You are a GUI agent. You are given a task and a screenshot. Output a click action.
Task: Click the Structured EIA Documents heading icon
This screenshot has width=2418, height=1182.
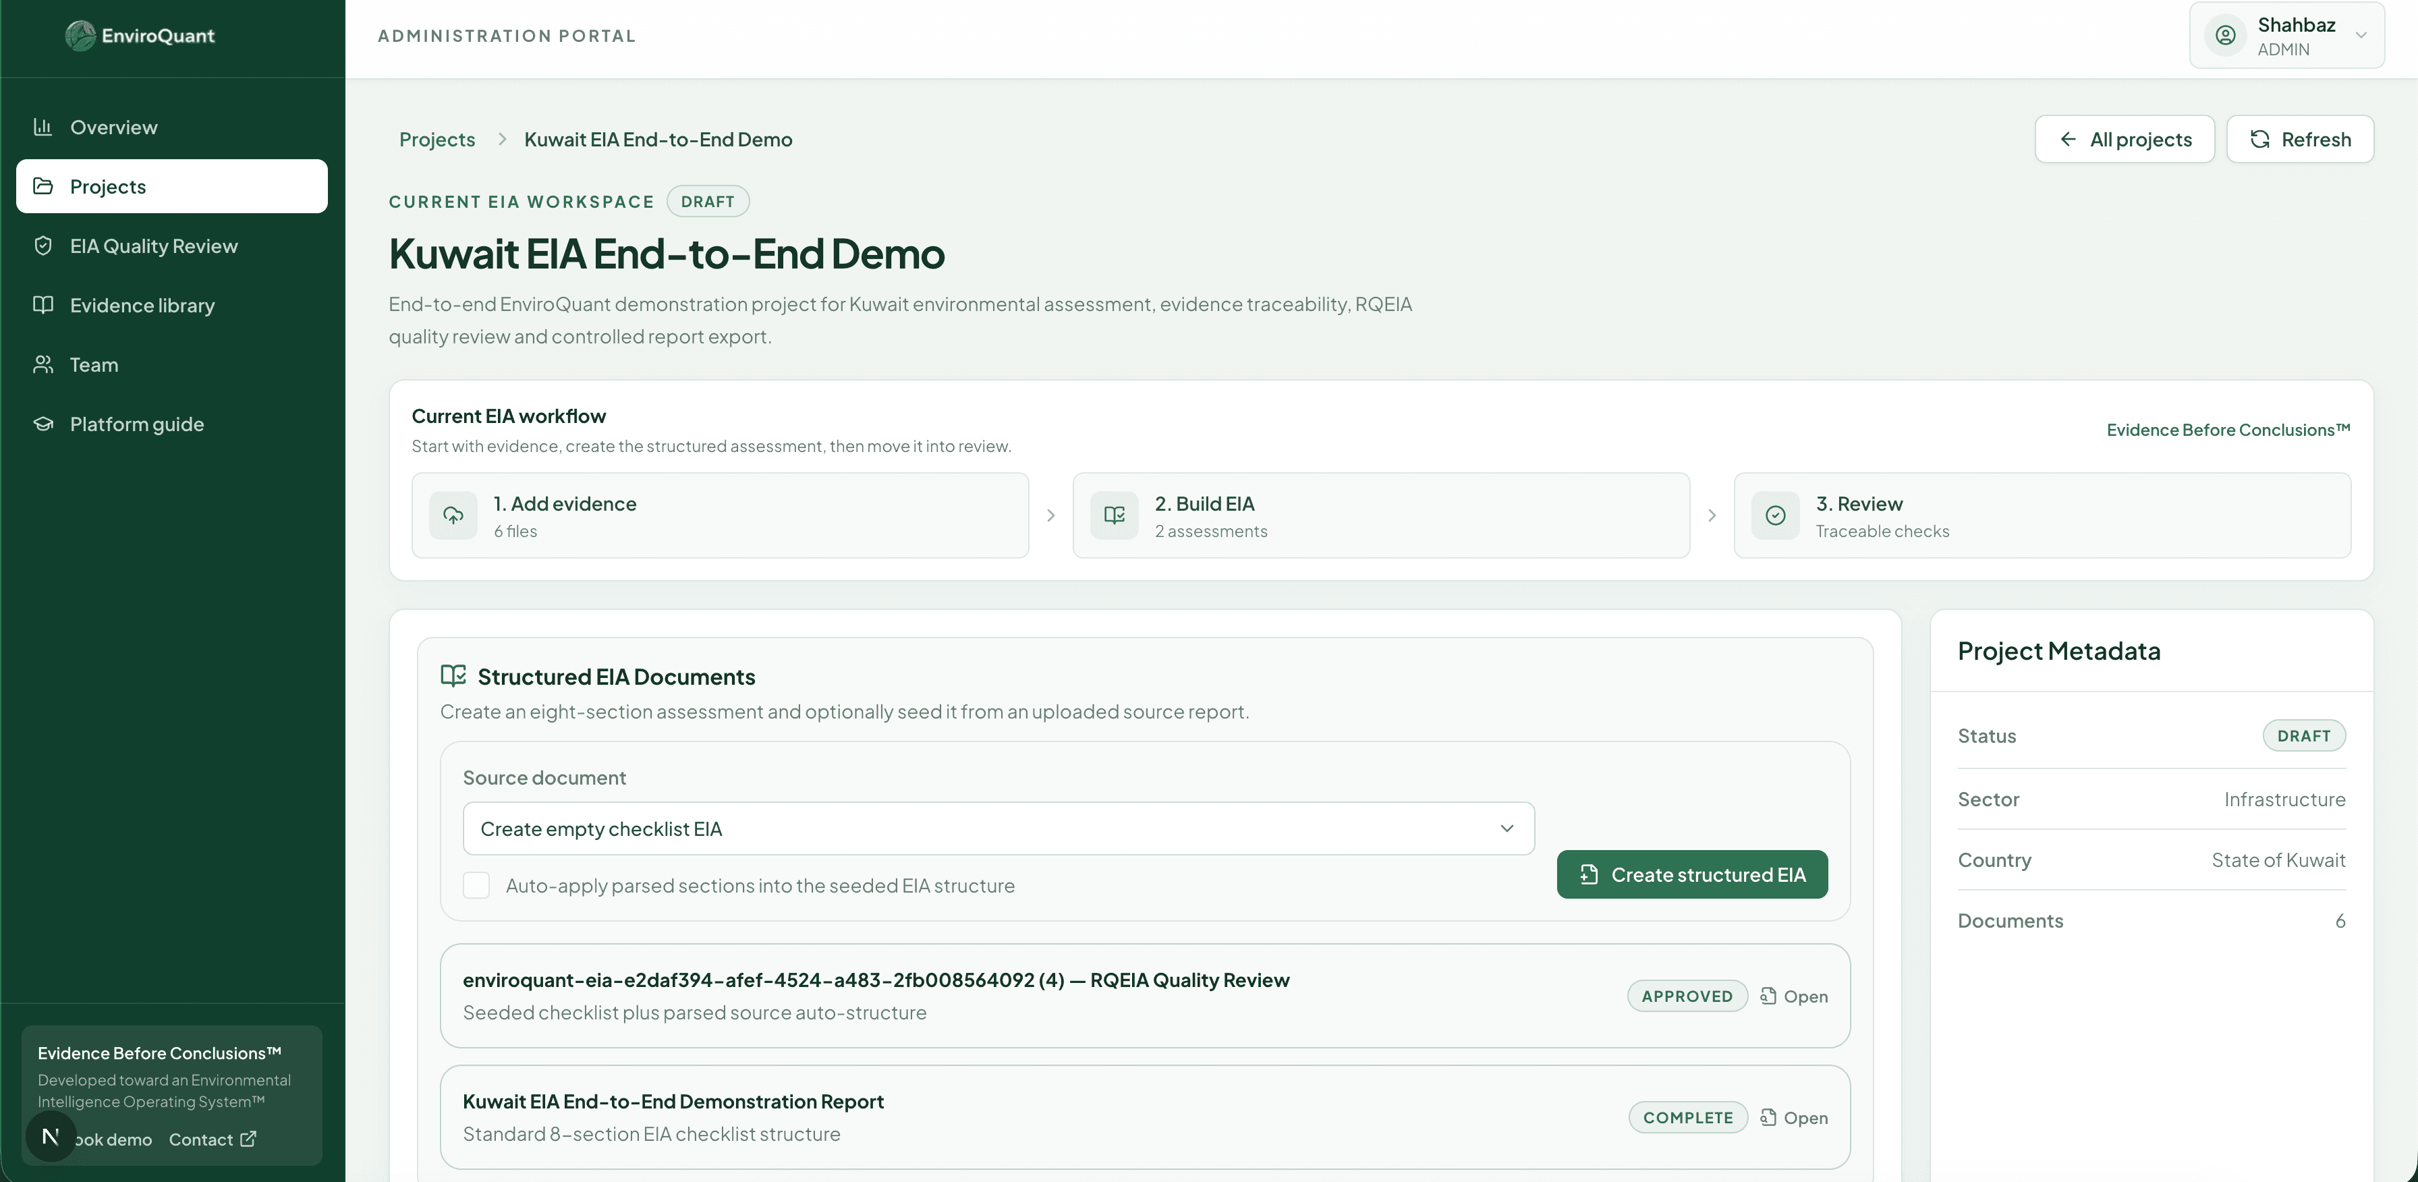click(453, 676)
